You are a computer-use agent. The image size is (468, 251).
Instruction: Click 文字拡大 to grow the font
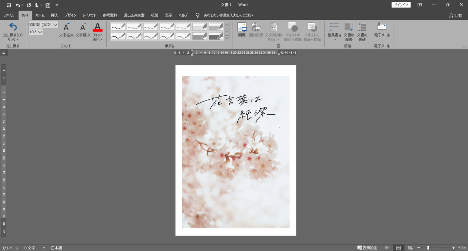tap(66, 30)
